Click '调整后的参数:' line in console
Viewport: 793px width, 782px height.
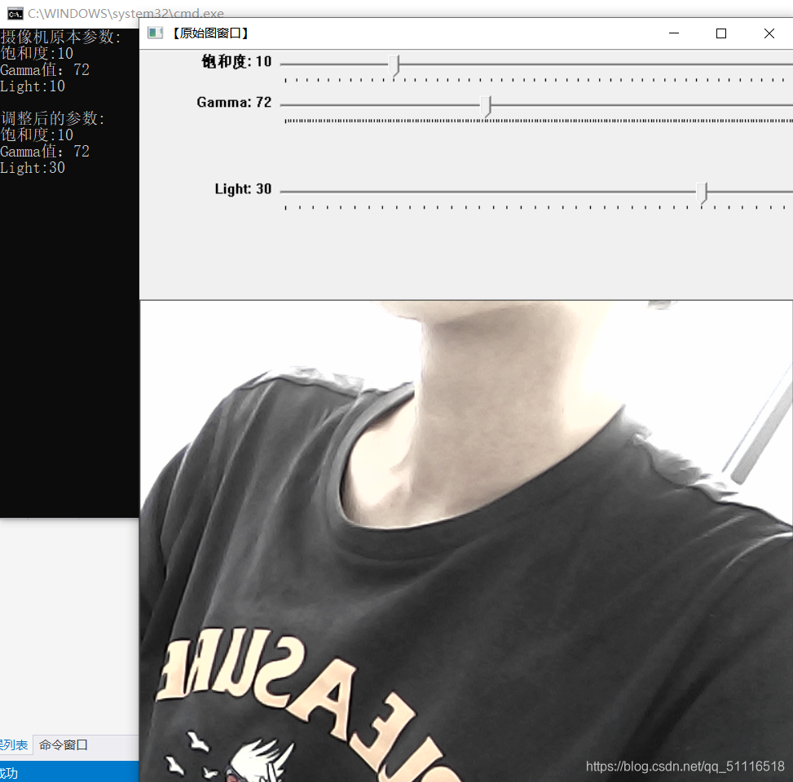(x=53, y=118)
